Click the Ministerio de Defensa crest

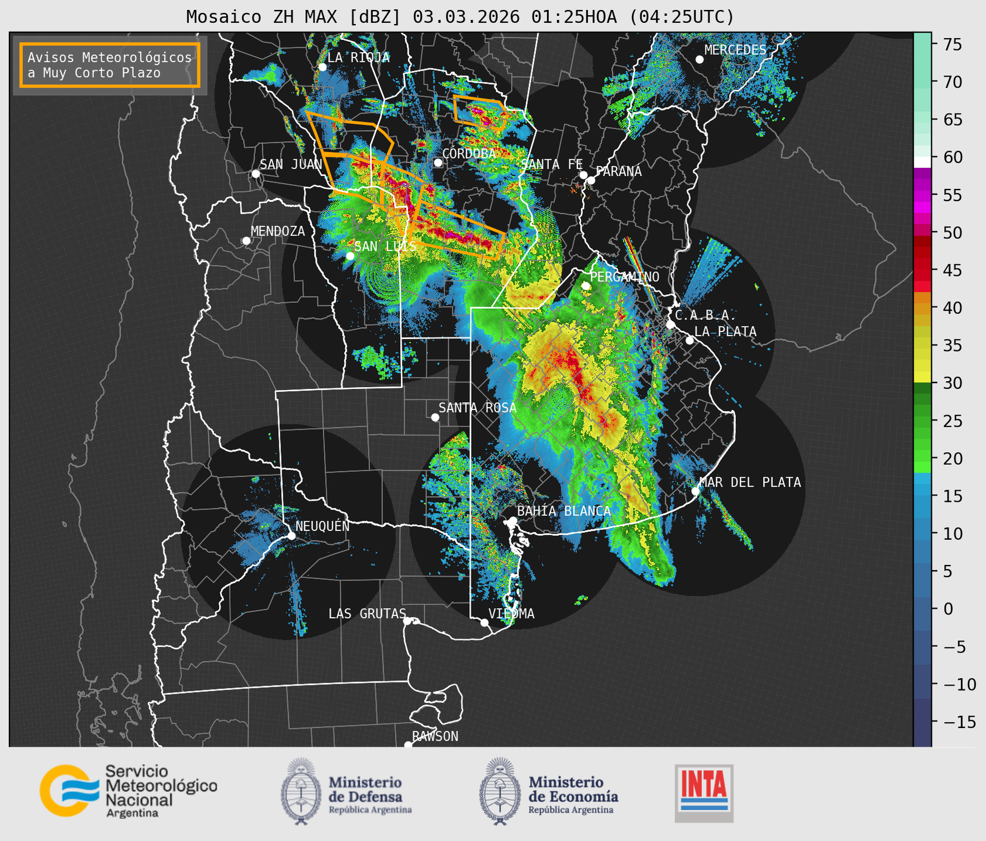(301, 791)
